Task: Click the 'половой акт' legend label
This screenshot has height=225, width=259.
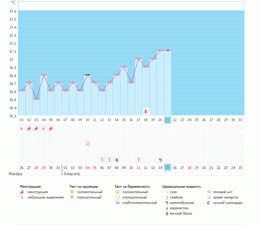Action: pyautogui.click(x=223, y=192)
